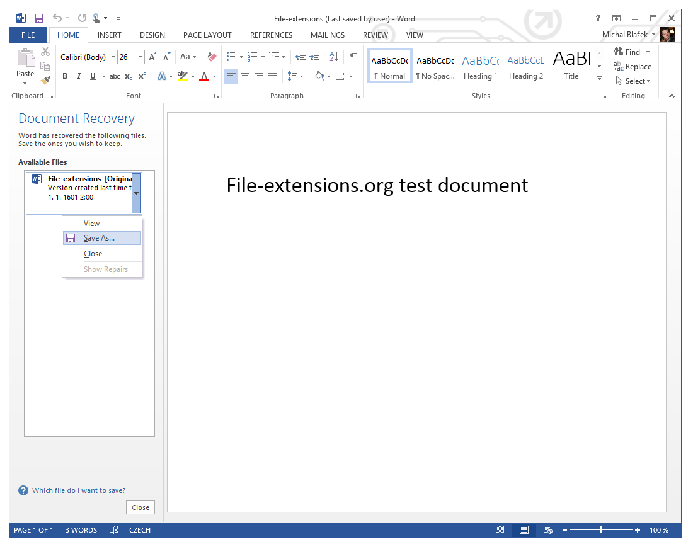Viewport: 693px width, 549px height.
Task: Justify the paragraph text
Action: pos(273,76)
